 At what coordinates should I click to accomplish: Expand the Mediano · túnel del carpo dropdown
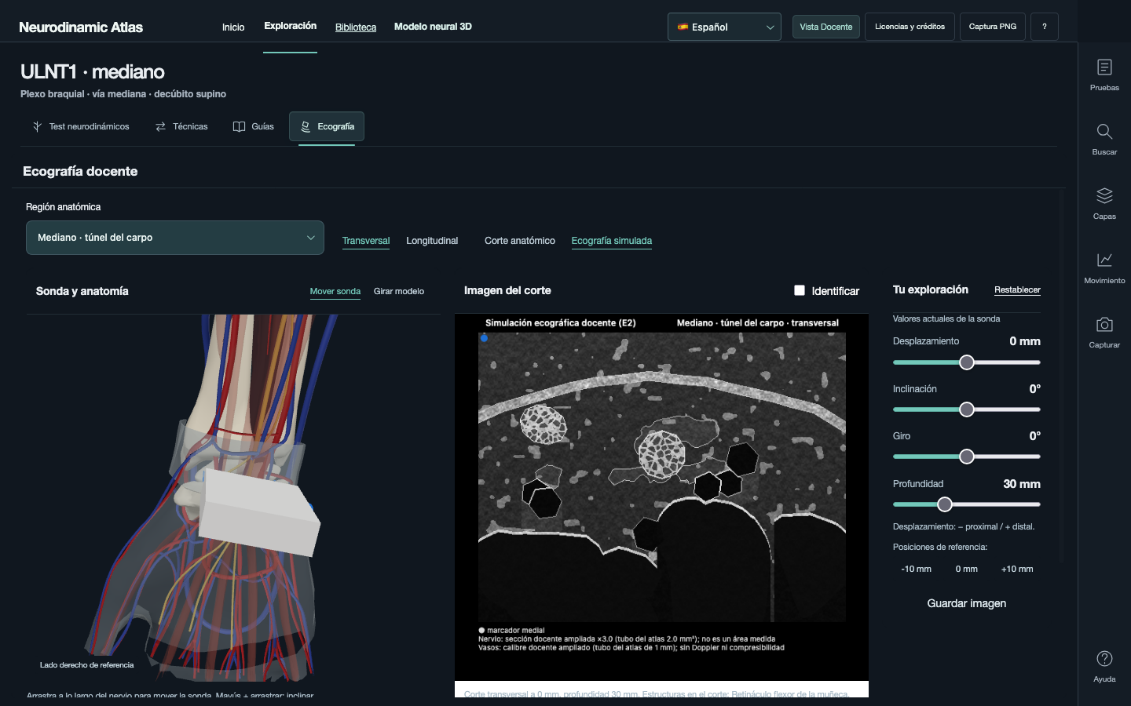tap(175, 238)
